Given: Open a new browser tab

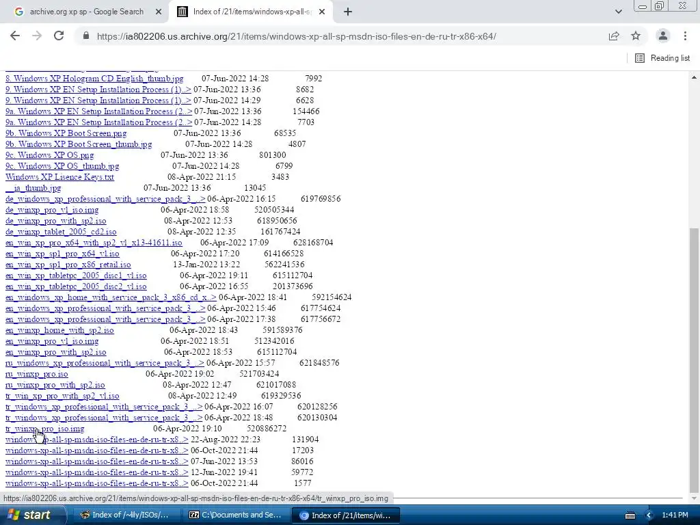Looking at the screenshot, I should [348, 12].
